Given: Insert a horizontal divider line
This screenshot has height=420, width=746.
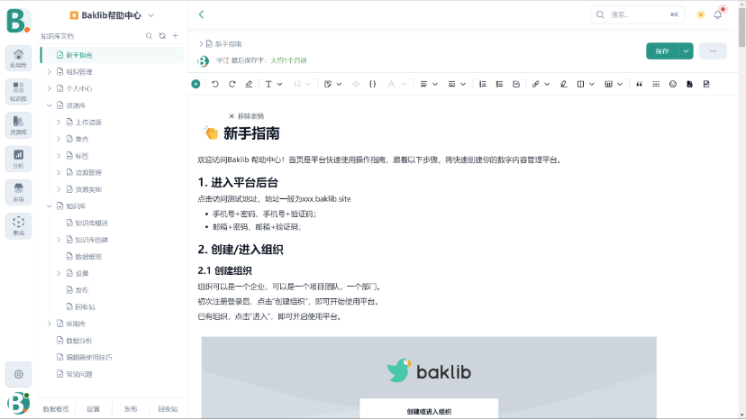Looking at the screenshot, I should [x=656, y=84].
